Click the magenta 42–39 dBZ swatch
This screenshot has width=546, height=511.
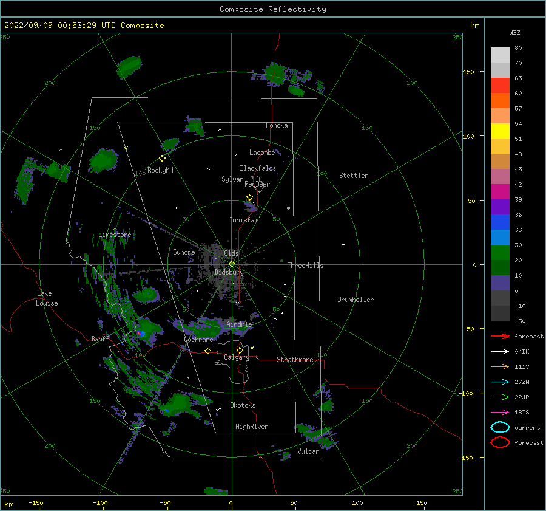(x=500, y=192)
